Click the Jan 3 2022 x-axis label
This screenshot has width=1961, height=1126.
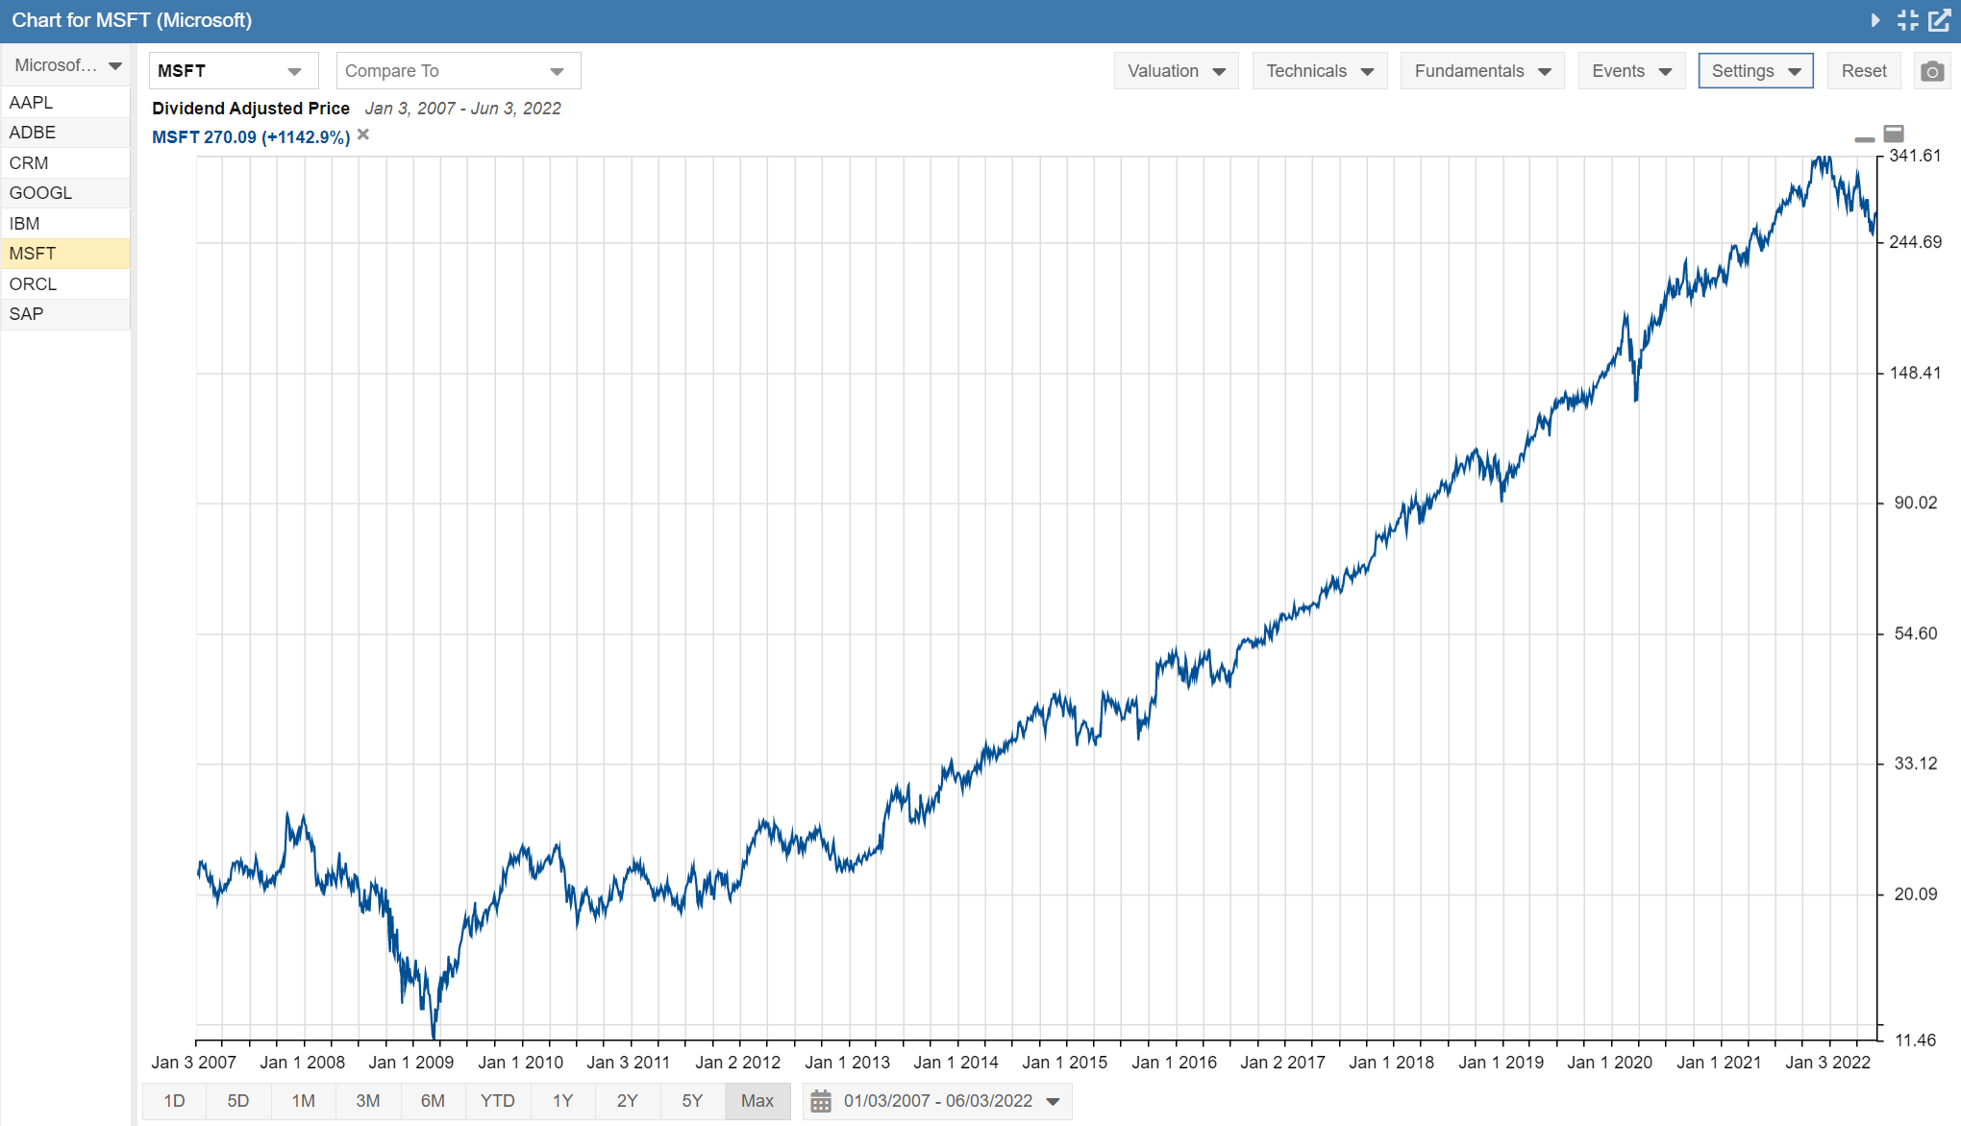(x=1828, y=1063)
